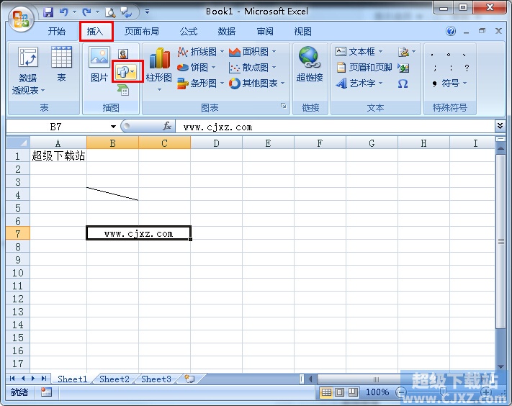Viewport: 512px width, 406px height.
Task: Insert an embedded object
Action: (403, 68)
